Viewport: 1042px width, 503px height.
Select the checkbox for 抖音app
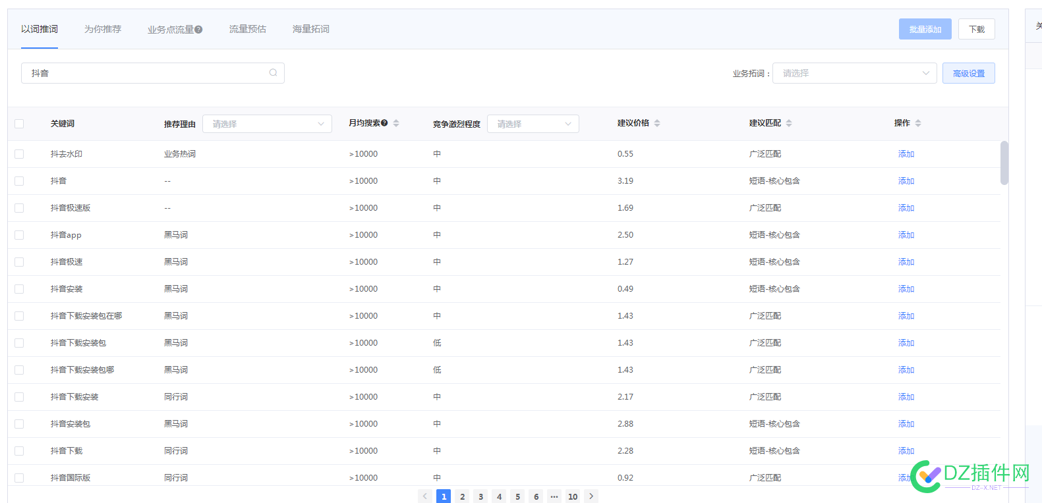pyautogui.click(x=19, y=235)
